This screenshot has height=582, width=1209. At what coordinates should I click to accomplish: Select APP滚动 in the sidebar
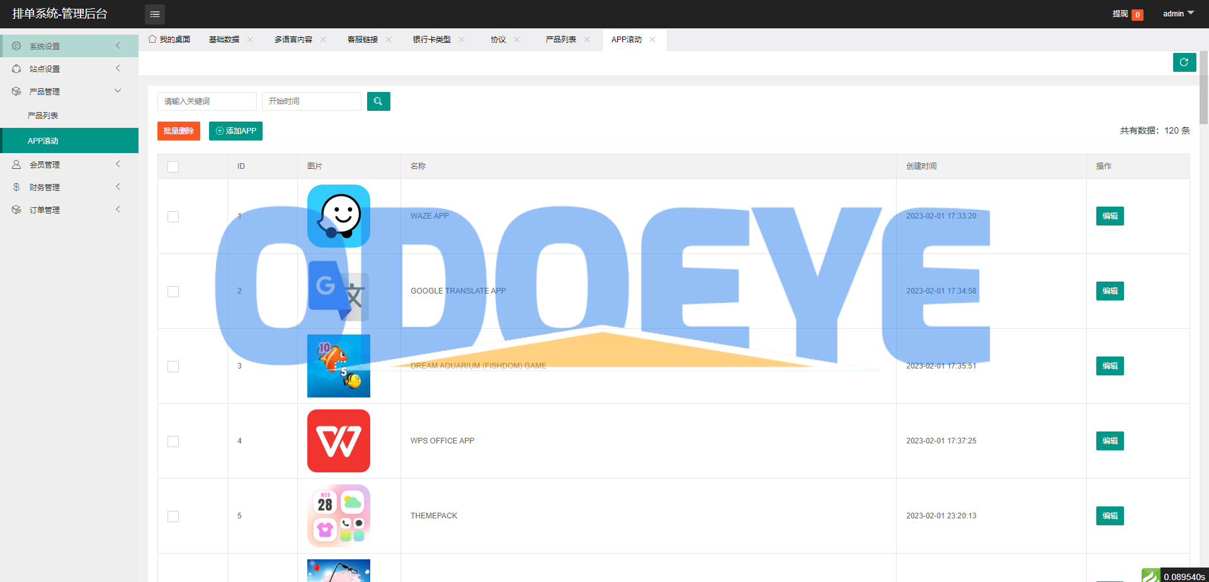(69, 140)
